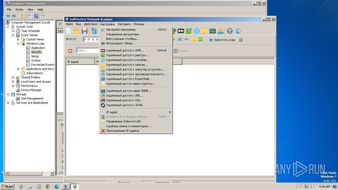Viewport: 338px width, 190px height.
Task: Click the show/hide console tree icon
Action: 28,16
